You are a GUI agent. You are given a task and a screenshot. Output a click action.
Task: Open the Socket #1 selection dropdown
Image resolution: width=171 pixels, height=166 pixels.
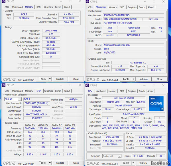tap(120, 156)
